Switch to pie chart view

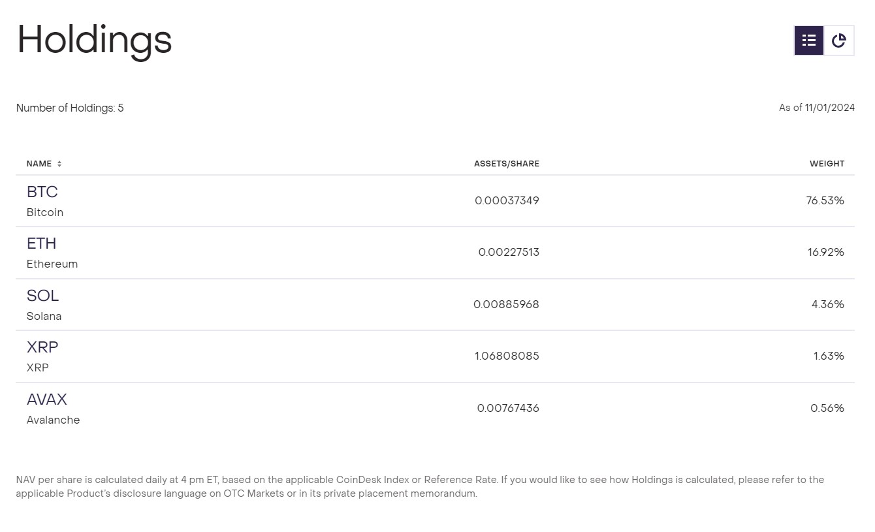click(x=839, y=40)
